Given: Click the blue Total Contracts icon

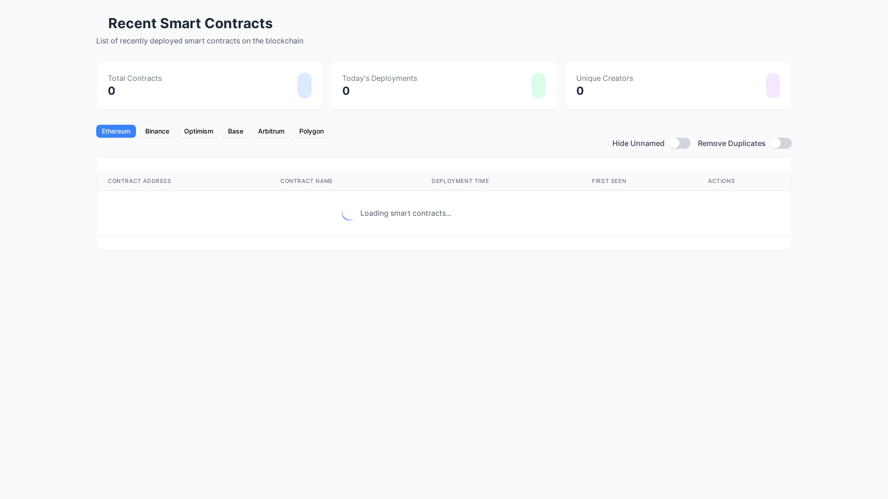Looking at the screenshot, I should pos(304,85).
